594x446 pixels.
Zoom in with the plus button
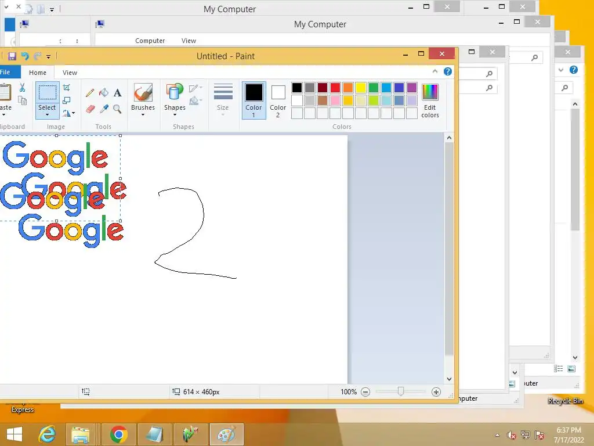coord(436,392)
